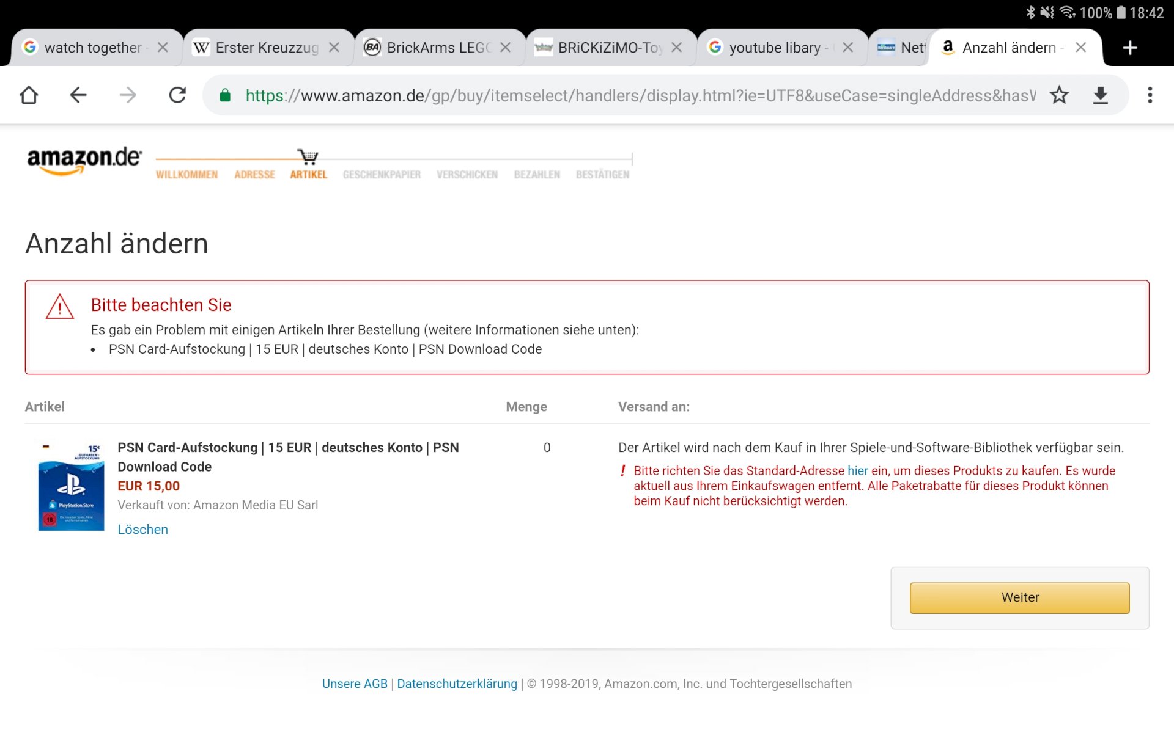
Task: Go to the browser home page icon
Action: [29, 95]
